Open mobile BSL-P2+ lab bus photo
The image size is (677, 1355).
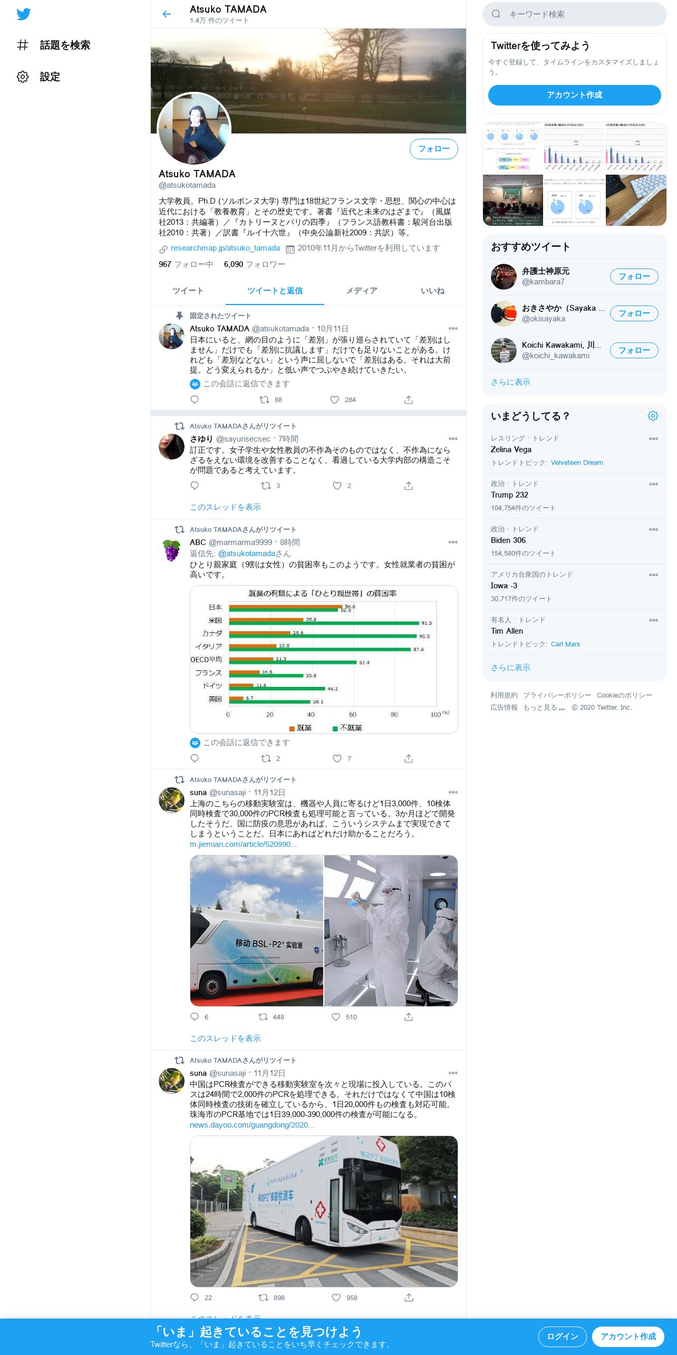256,931
